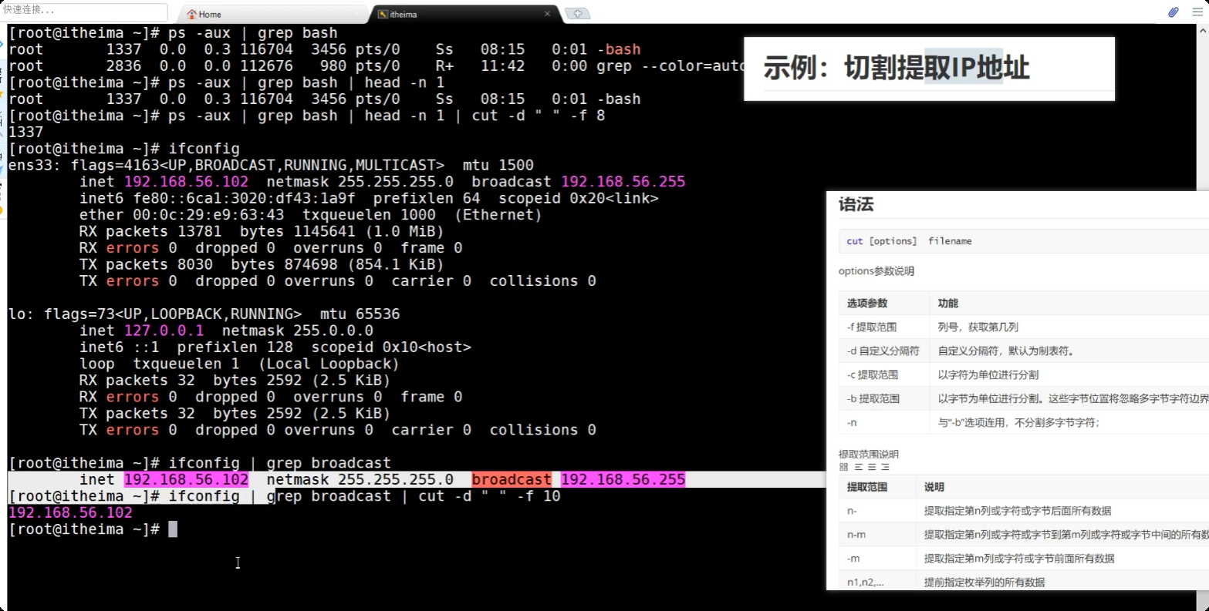This screenshot has width=1209, height=611.
Task: Click the 'inet6 fe80::6ca1:3020:df43:1a9f' line
Action: pyautogui.click(x=369, y=198)
